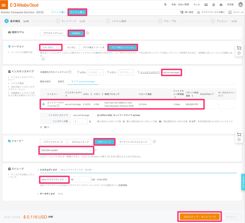
Task: Select アジア東北 1 ゾーン A
Action: (123, 47)
